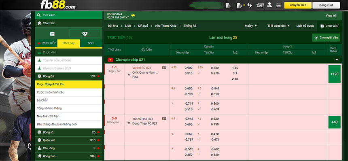
Task: Select the bet slip view icon in sidebar
Action: pos(52,34)
